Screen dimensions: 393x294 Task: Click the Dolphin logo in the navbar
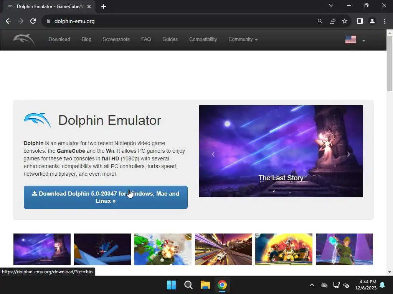pyautogui.click(x=24, y=39)
